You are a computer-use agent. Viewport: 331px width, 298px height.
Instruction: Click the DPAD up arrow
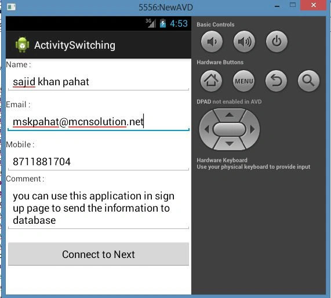(x=230, y=115)
